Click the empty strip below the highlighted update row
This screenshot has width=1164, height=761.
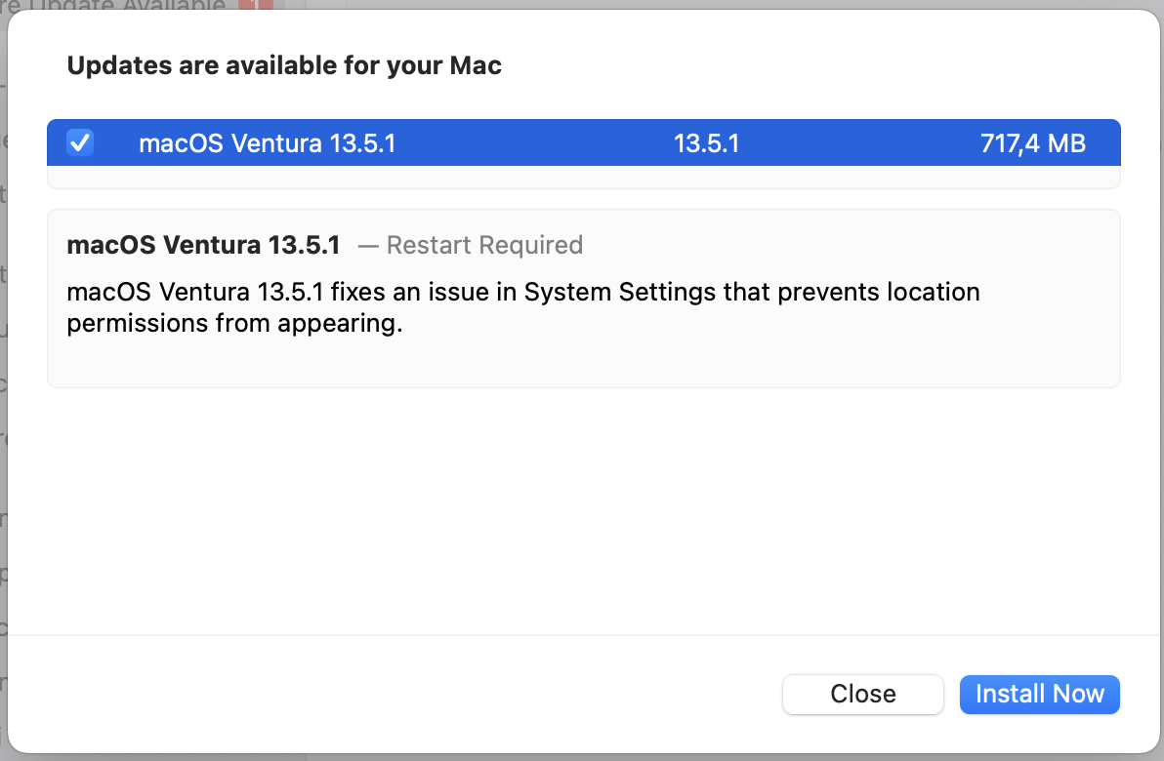pyautogui.click(x=583, y=177)
